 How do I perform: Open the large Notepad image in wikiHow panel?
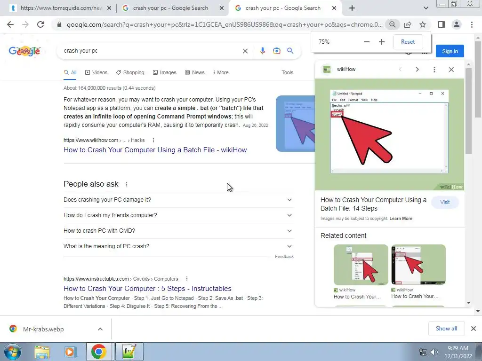tap(389, 134)
